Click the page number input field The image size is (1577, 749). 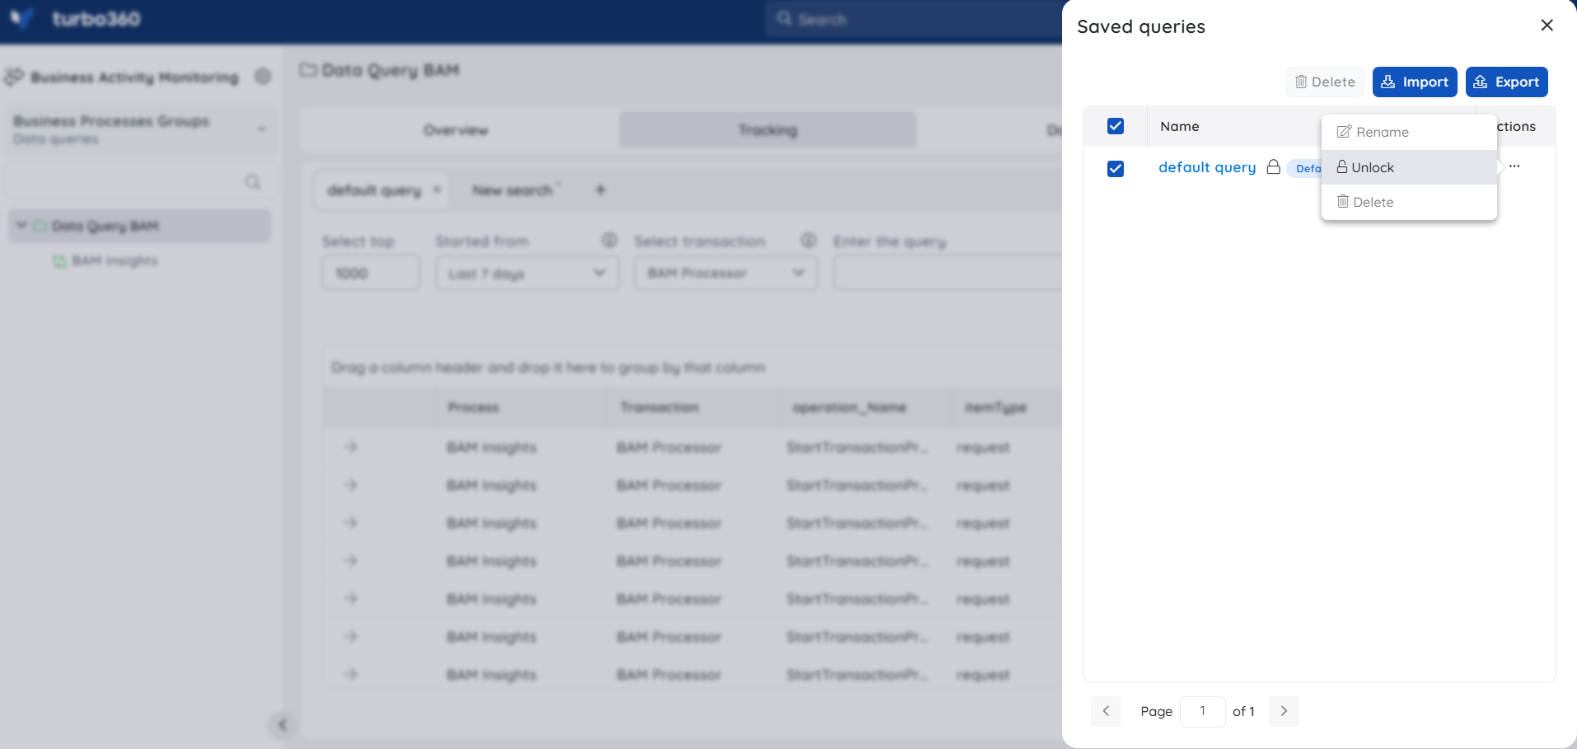tap(1203, 711)
